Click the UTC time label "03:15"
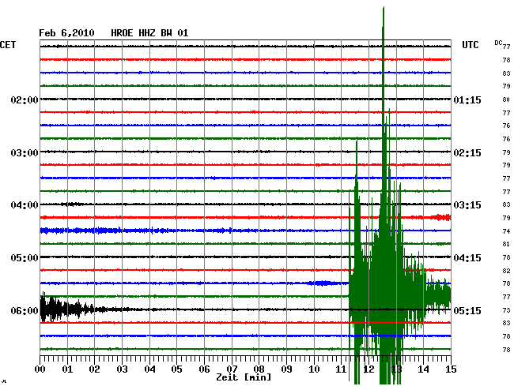514x390 pixels. pos(467,205)
